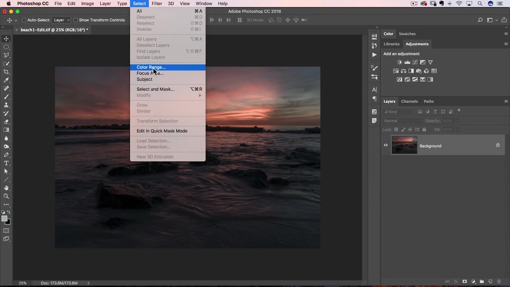Open the layer Opacity dropdown arrow
510x287 pixels.
[x=458, y=121]
